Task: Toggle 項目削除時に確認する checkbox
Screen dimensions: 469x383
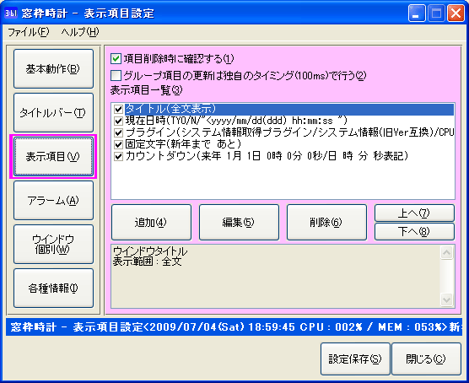Action: [116, 59]
